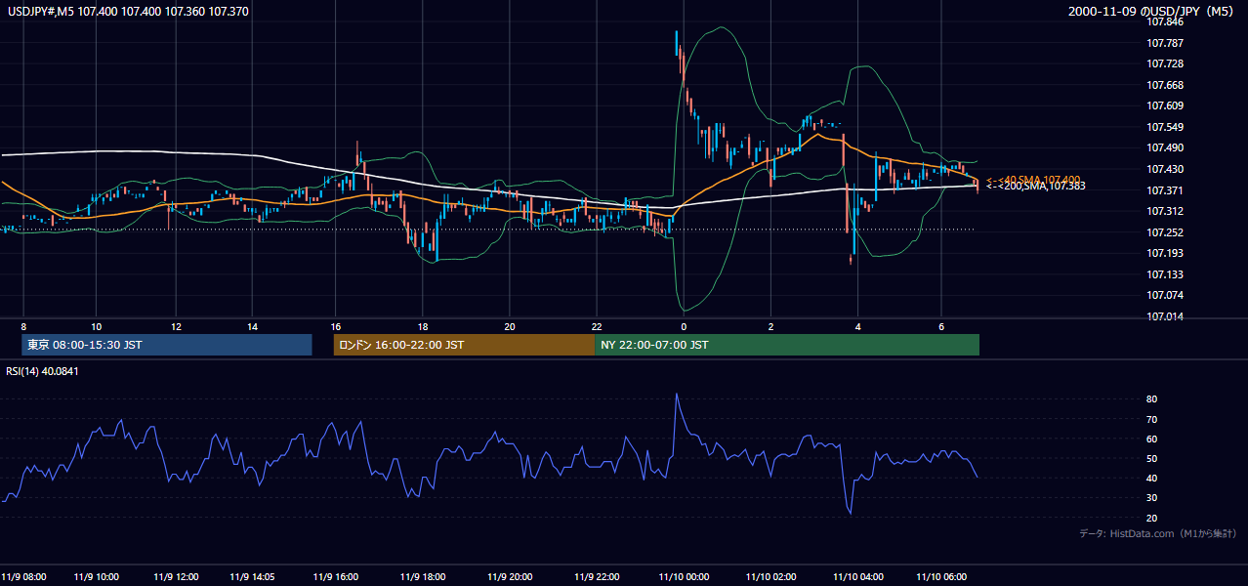Screen dimensions: 1248x586
Task: Click the 11/9 08:00 bottom time label
Action: (23, 577)
